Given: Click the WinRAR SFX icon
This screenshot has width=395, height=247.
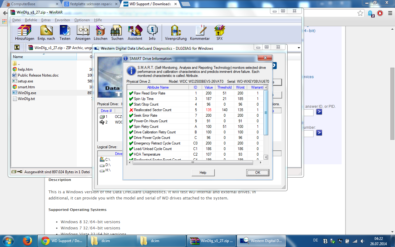Looking at the screenshot, I should coord(219,33).
